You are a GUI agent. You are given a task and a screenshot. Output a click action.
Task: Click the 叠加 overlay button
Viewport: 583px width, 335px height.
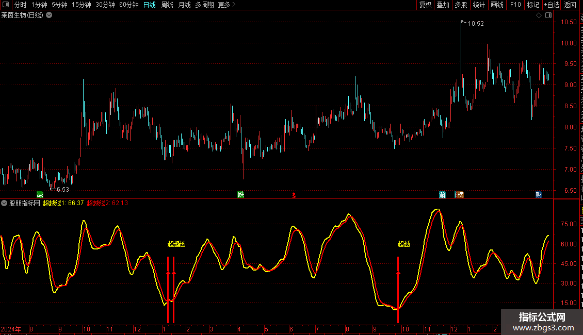443,5
